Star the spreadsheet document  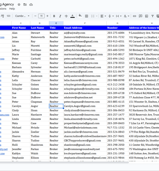19,5
